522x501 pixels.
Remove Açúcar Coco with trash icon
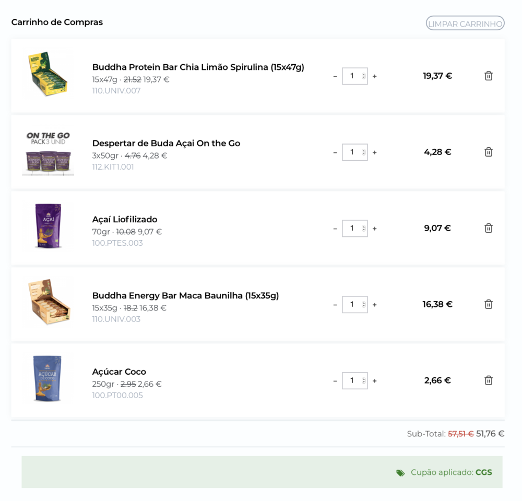[489, 381]
